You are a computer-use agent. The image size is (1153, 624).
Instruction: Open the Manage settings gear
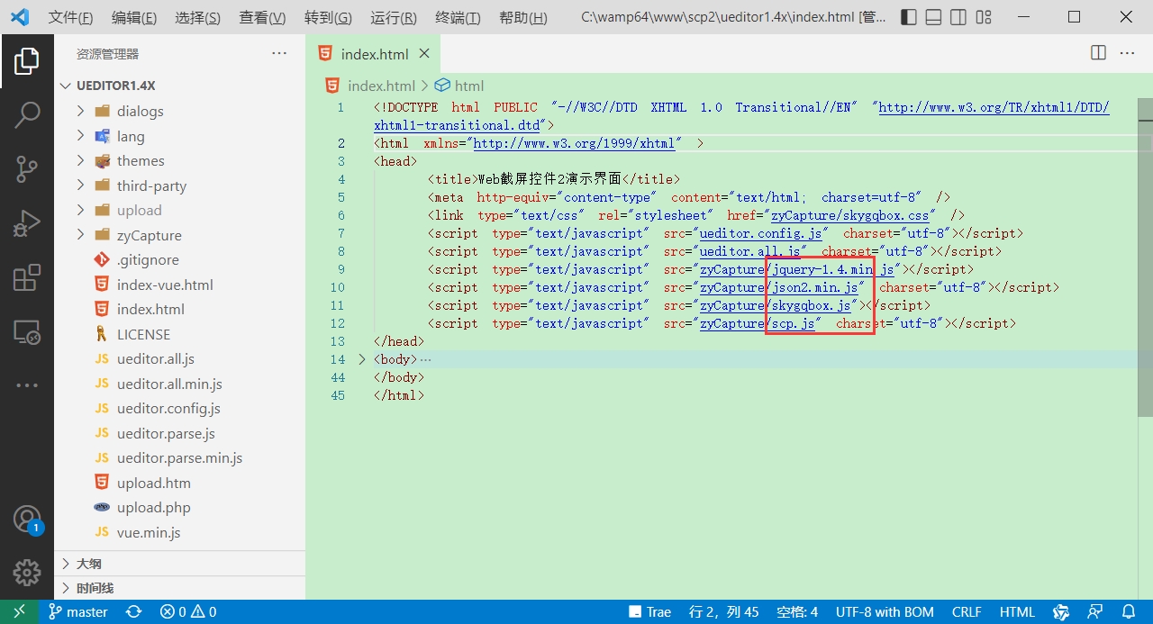(27, 572)
